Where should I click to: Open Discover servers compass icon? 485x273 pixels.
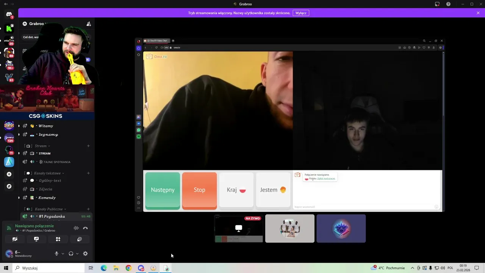(9, 186)
